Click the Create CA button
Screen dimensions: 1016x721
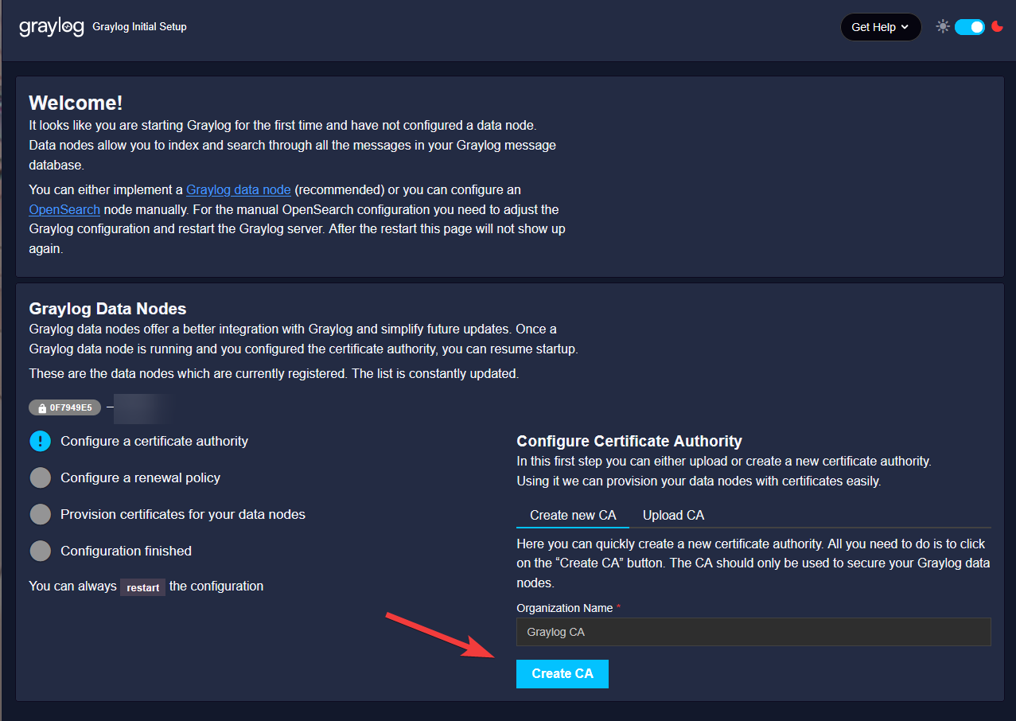pyautogui.click(x=562, y=673)
